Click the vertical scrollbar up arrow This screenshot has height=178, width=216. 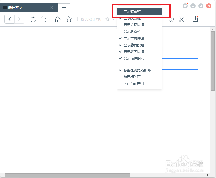pyautogui.click(x=213, y=29)
